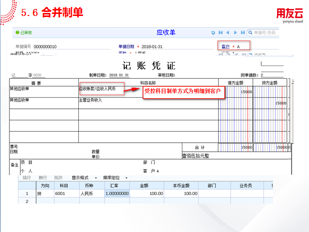The width and height of the screenshot is (309, 232).
Task: Click the 应收账款/应收人民币 account entry
Action: [x=97, y=89]
